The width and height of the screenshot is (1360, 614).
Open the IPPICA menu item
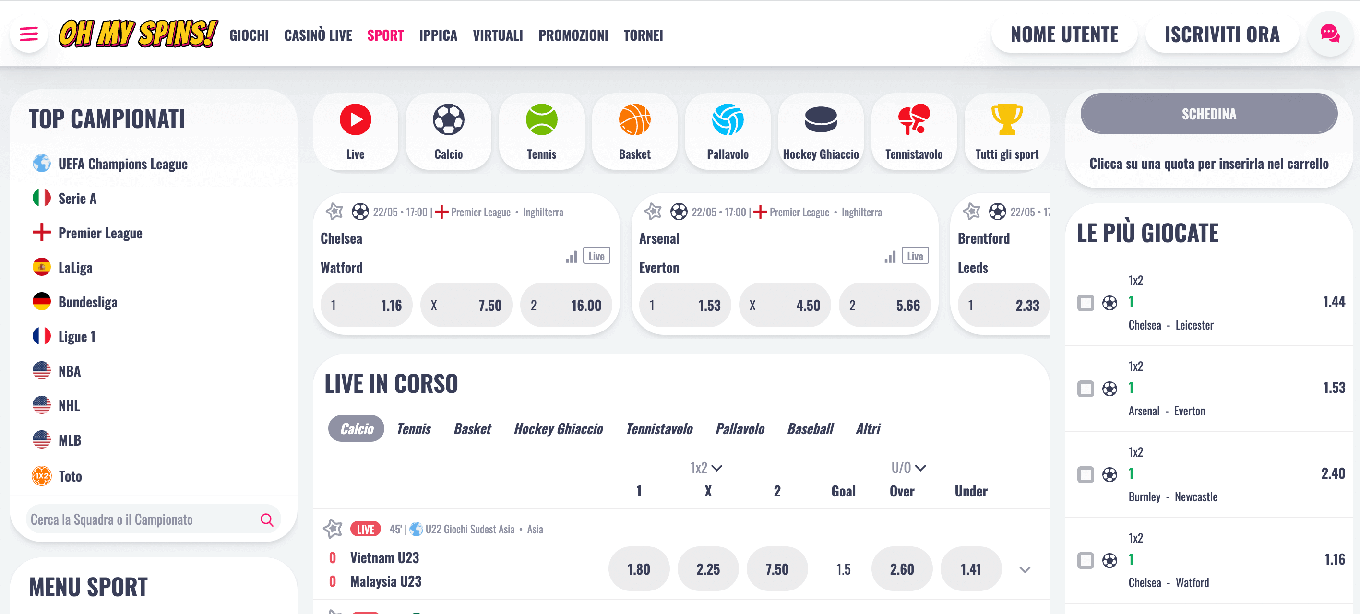[438, 35]
